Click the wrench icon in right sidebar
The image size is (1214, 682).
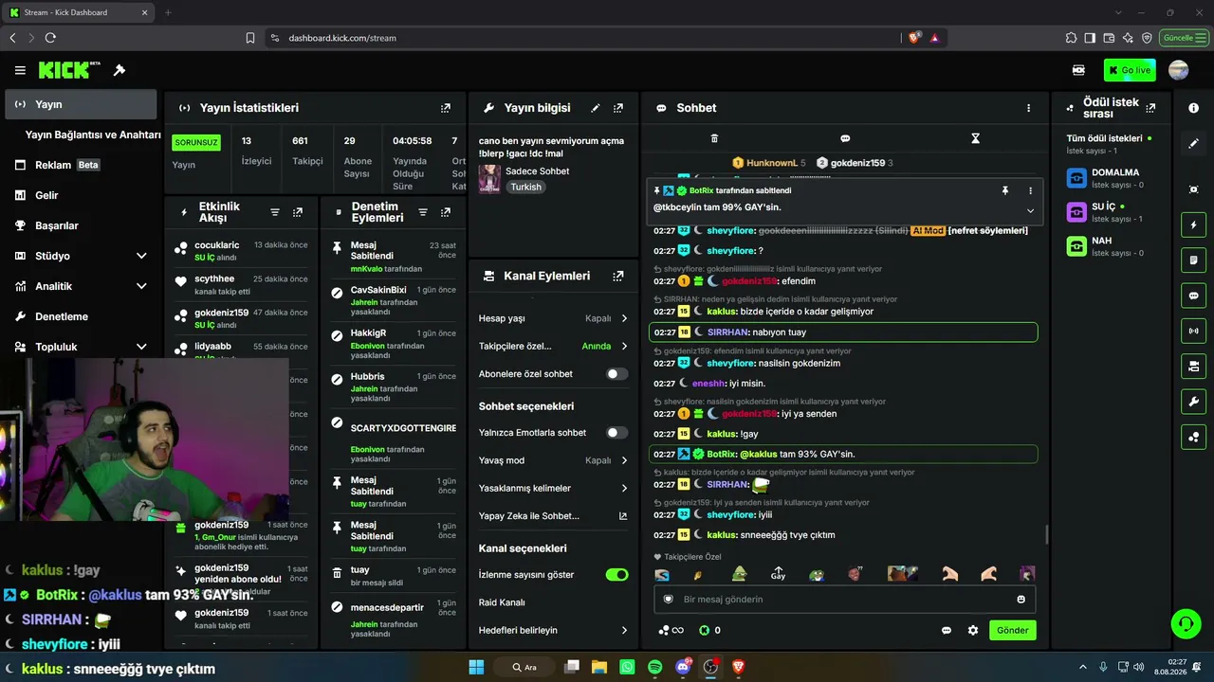[x=1193, y=402]
